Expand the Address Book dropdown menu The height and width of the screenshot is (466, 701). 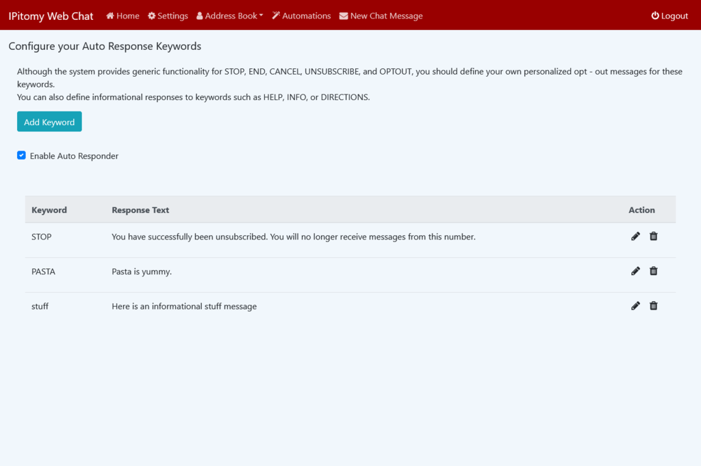click(230, 16)
